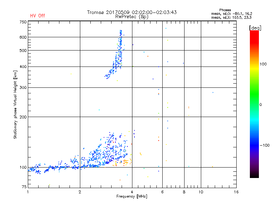Image resolution: width=278 pixels, height=209 pixels.
Task: Click the y-axis tick label '75'
Action: click(x=24, y=187)
